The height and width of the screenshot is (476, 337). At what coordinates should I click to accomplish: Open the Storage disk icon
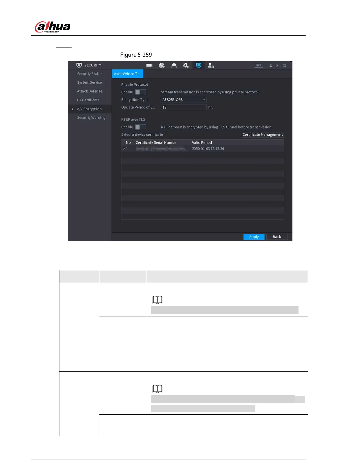(174, 66)
